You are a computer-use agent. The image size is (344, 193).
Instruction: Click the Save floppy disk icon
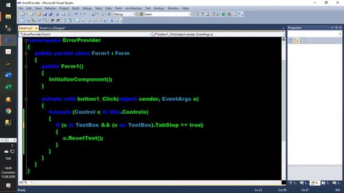(45, 14)
